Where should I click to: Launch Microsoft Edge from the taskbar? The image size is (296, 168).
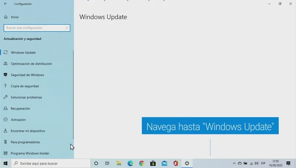click(x=130, y=163)
